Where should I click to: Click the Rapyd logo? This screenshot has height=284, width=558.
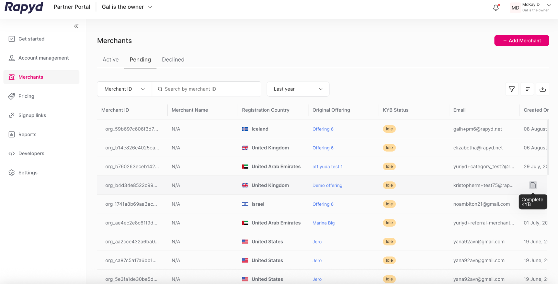click(24, 7)
